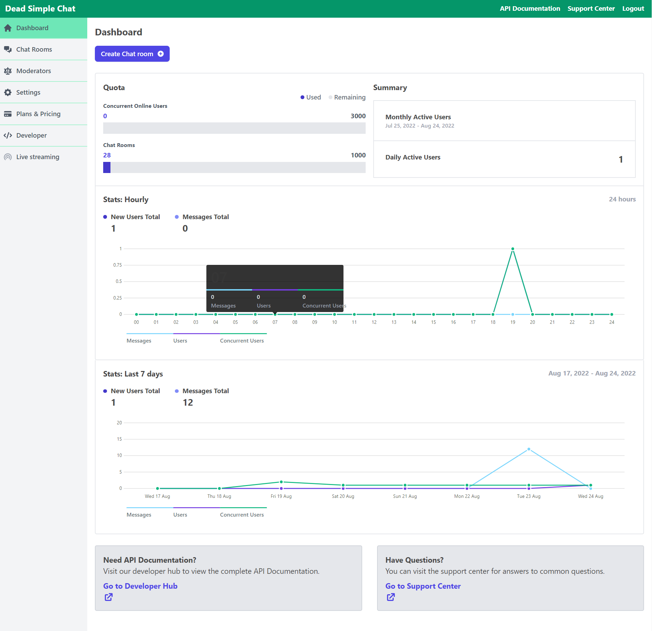Click the Settings gear icon

(x=8, y=93)
